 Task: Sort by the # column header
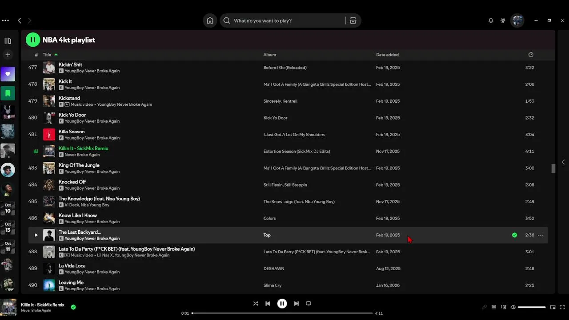(x=36, y=55)
